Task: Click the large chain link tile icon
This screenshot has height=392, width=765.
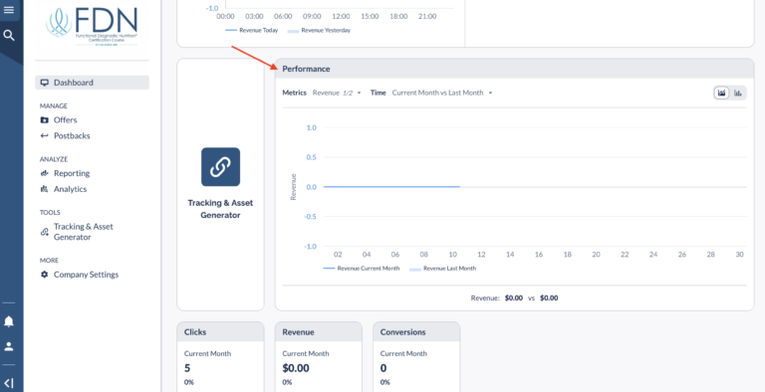Action: 220,167
